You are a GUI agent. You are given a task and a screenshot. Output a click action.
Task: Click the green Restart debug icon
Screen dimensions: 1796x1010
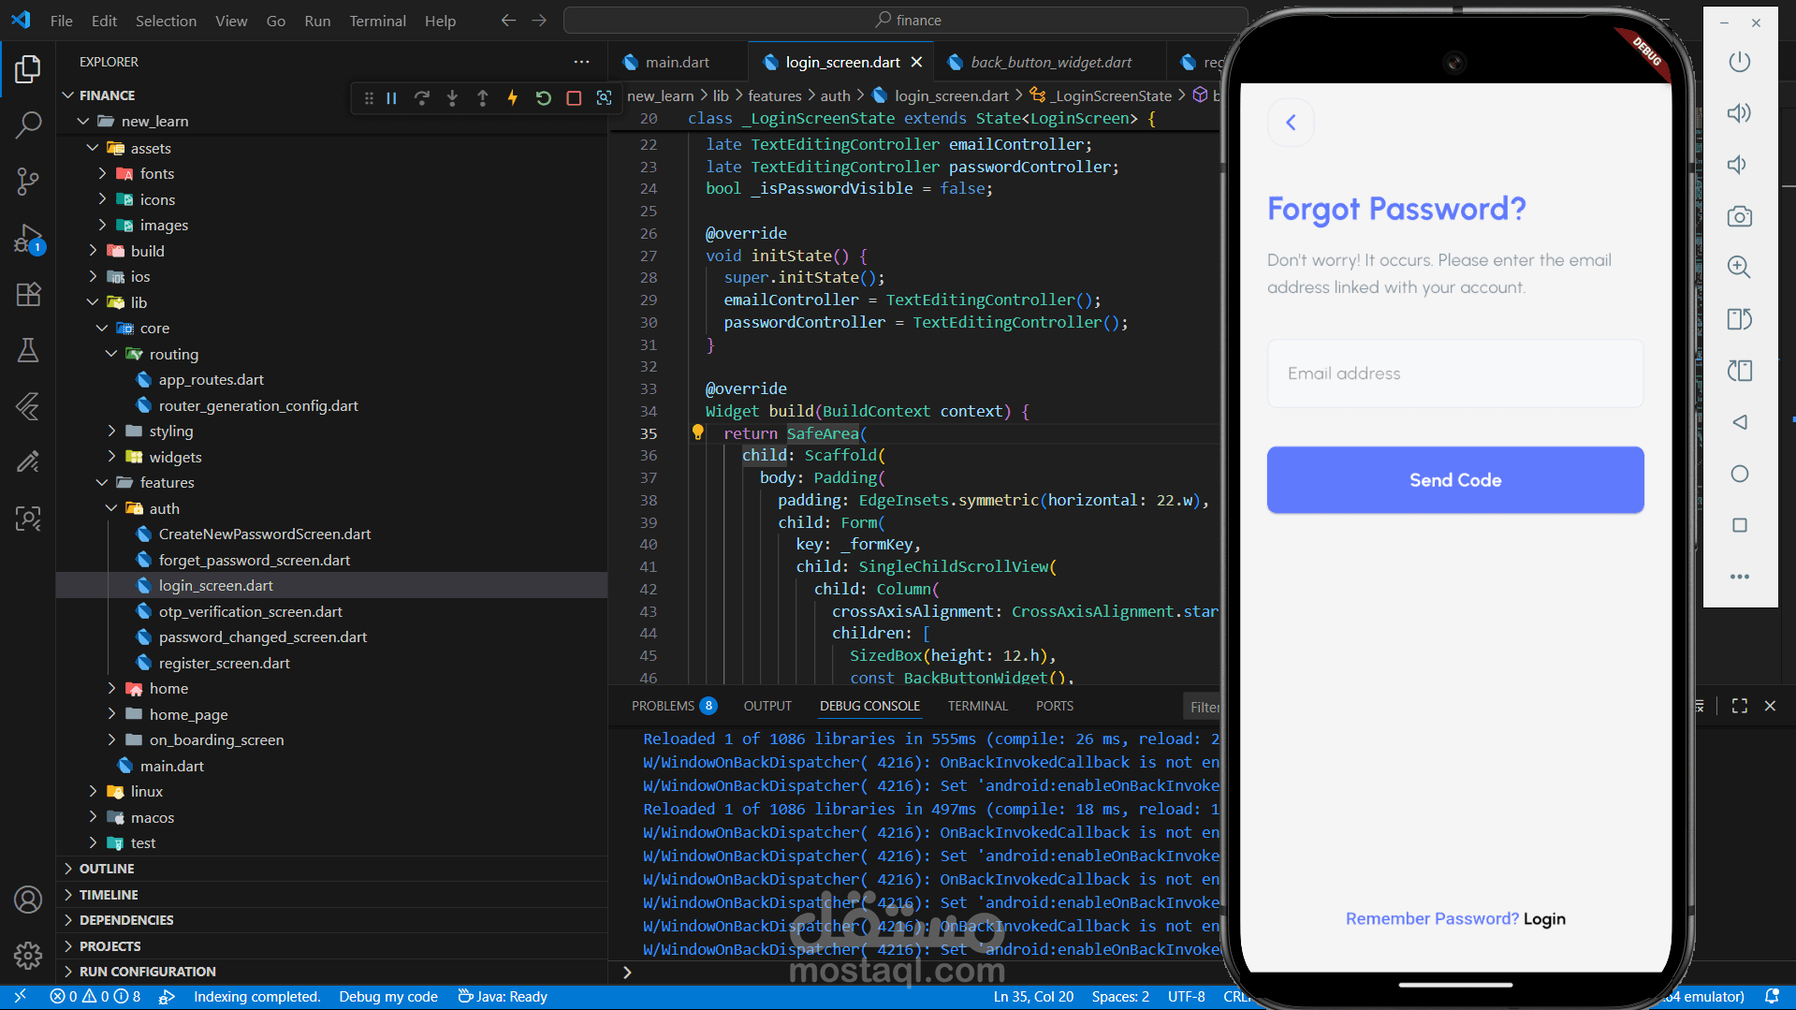(543, 98)
